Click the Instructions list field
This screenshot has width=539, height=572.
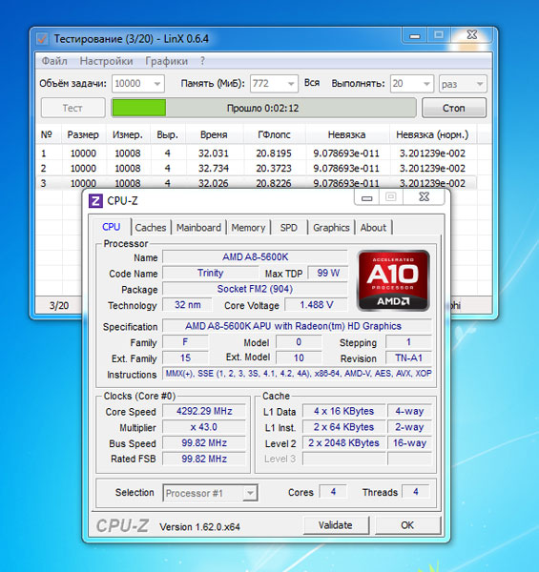[297, 374]
